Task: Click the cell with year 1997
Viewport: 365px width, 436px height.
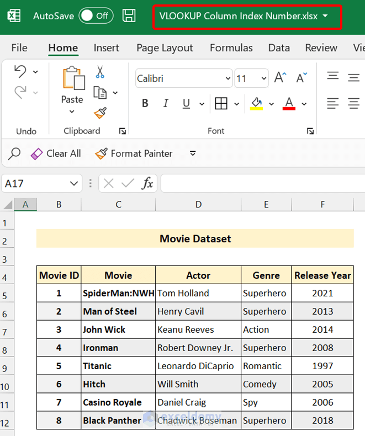Action: click(x=322, y=366)
